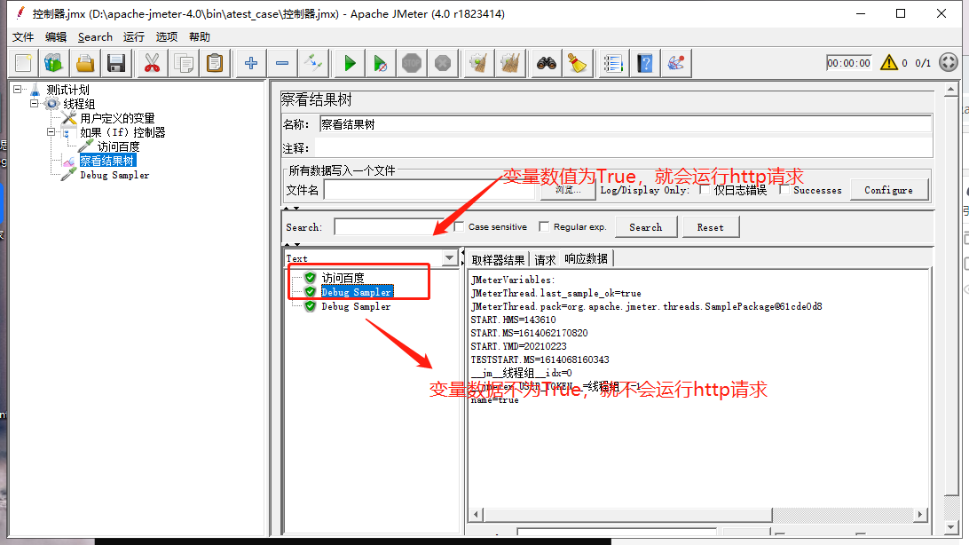Click the Copy toolbar icon
969x545 pixels.
click(184, 63)
